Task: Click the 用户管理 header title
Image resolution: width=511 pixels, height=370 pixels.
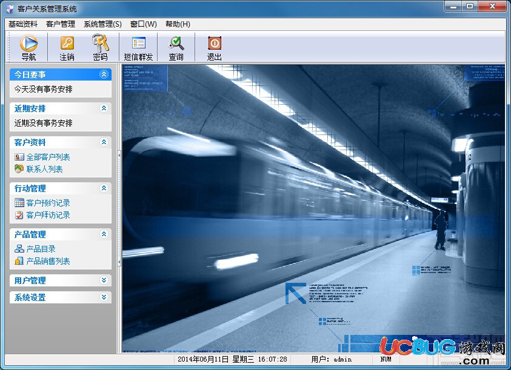Action: pos(30,280)
